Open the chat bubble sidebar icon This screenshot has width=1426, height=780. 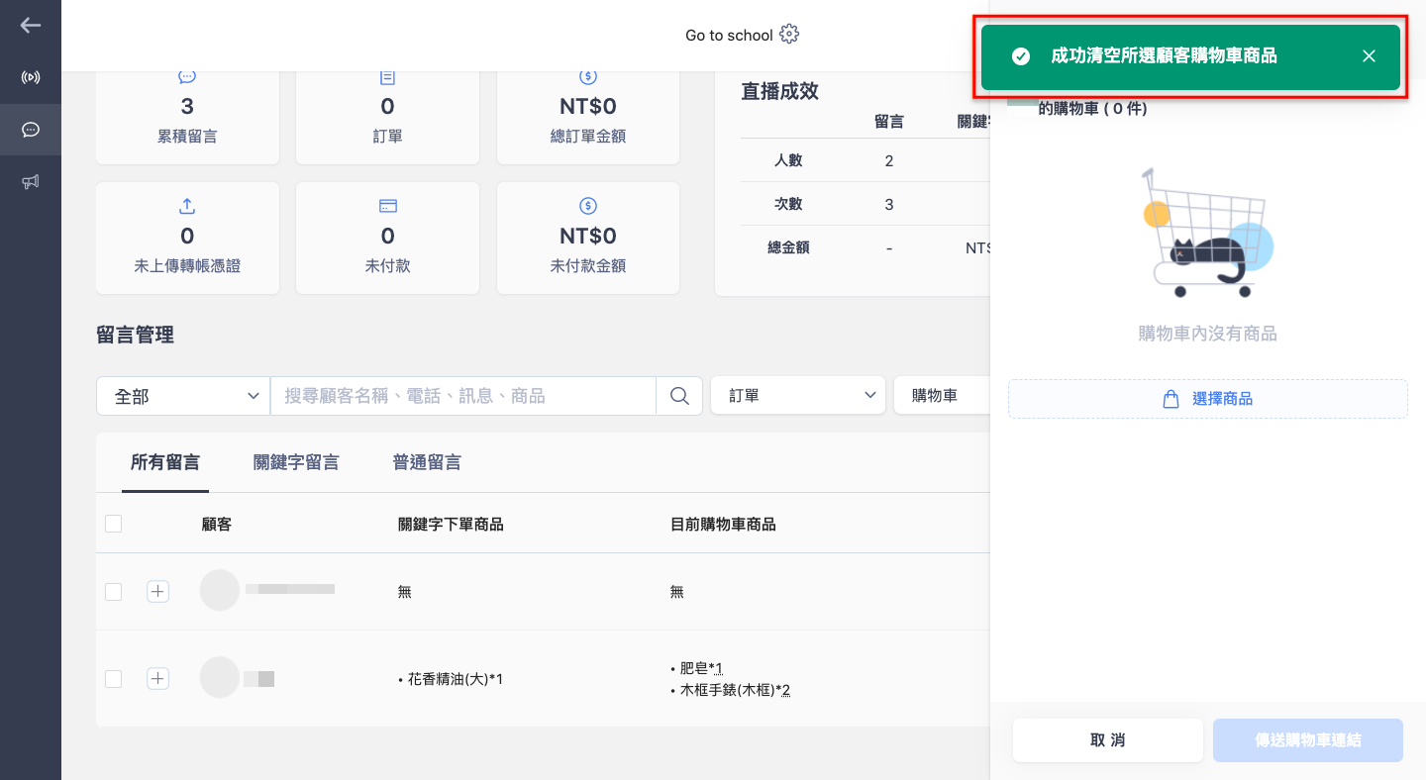tap(31, 130)
